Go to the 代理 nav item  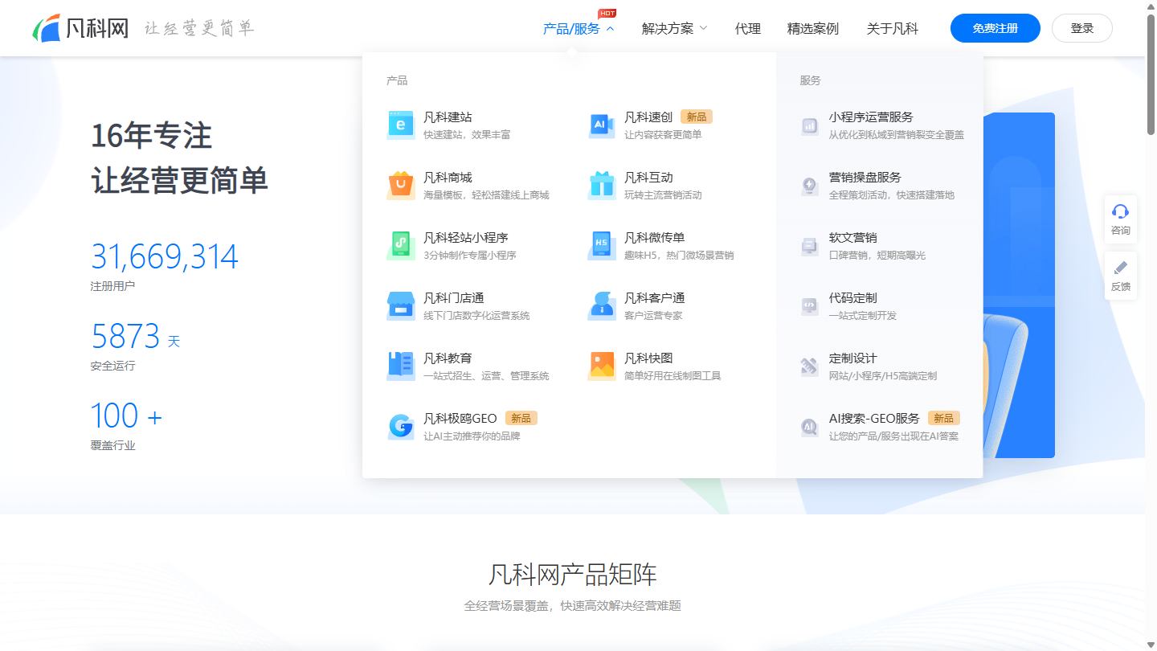coord(748,29)
